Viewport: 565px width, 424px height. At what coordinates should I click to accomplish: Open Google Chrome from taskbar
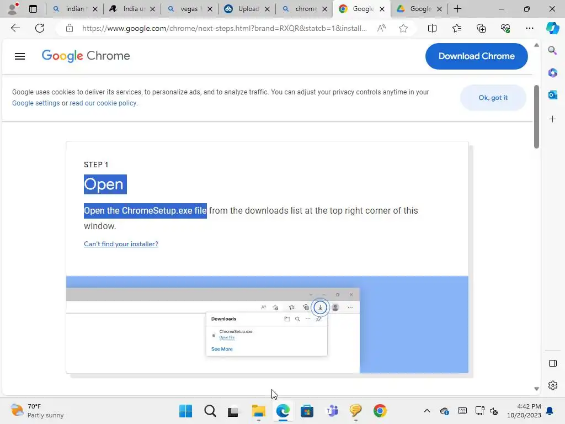(x=380, y=411)
